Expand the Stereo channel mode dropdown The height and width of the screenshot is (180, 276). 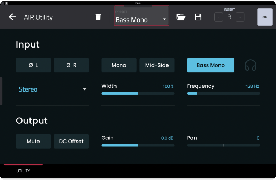52,89
